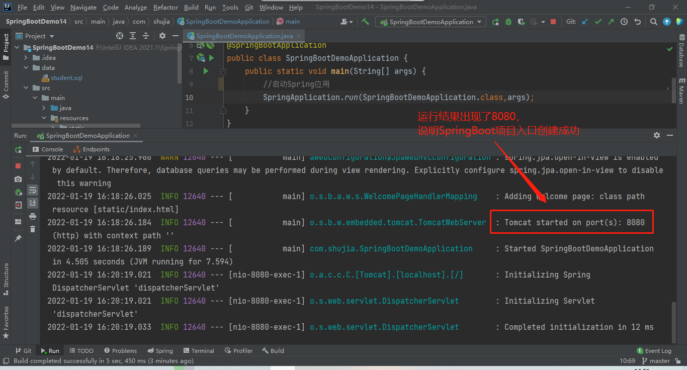This screenshot has height=370, width=687.
Task: Rollback changes with the undo arrow icon
Action: (x=637, y=22)
